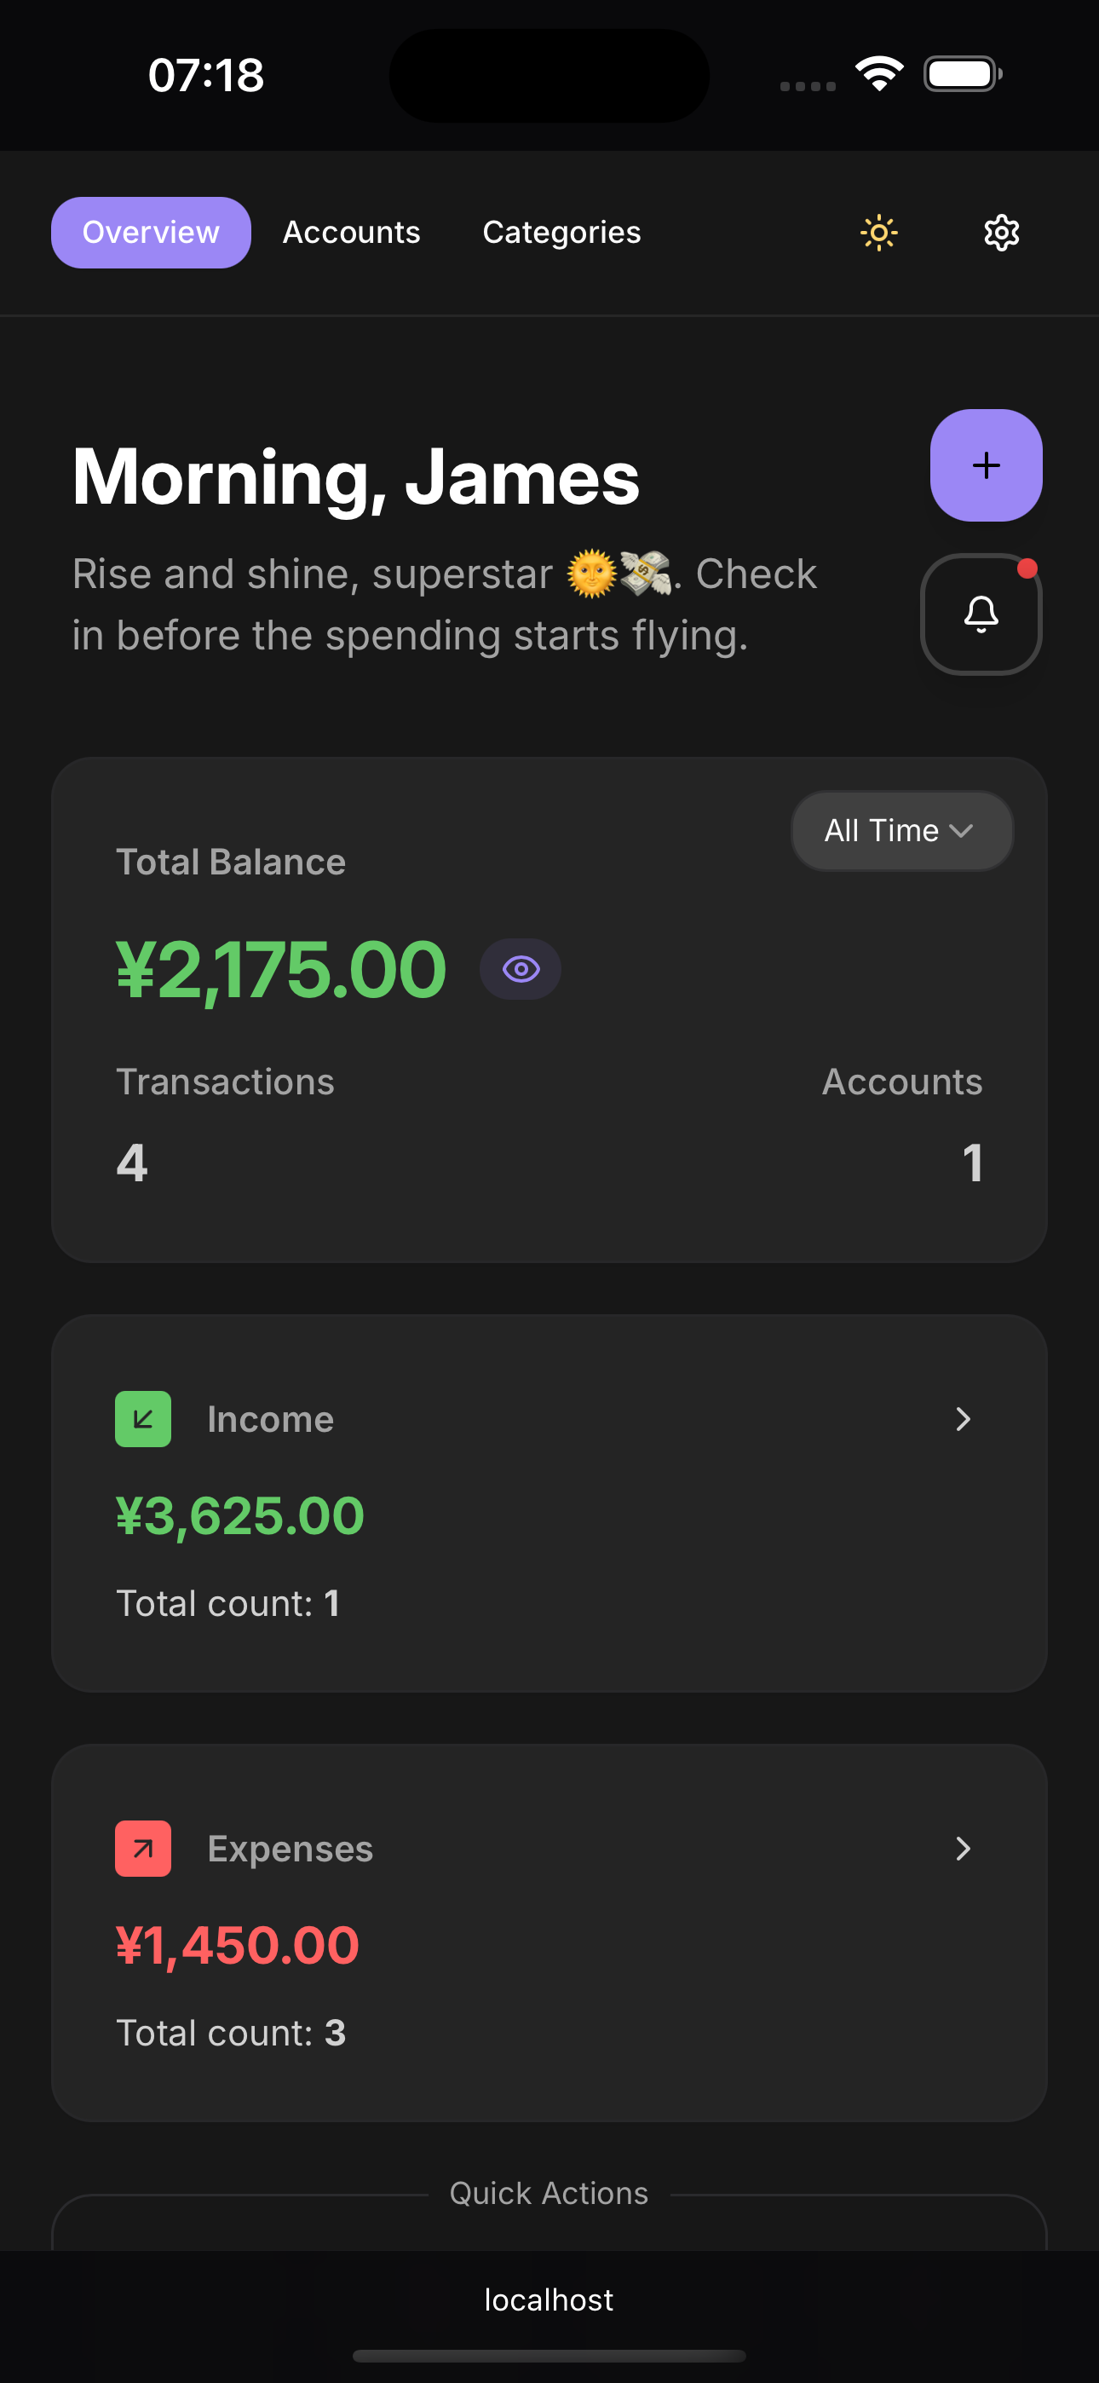This screenshot has width=1099, height=2383.
Task: Tap the Transactions count of 4
Action: coord(132,1162)
